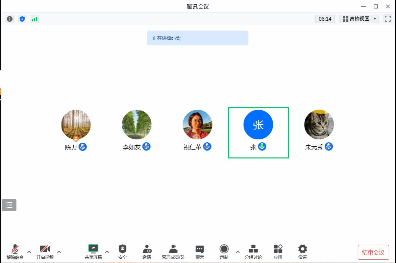
Task: Expand share options arrow beside 共享屏幕
Action: [x=107, y=252]
